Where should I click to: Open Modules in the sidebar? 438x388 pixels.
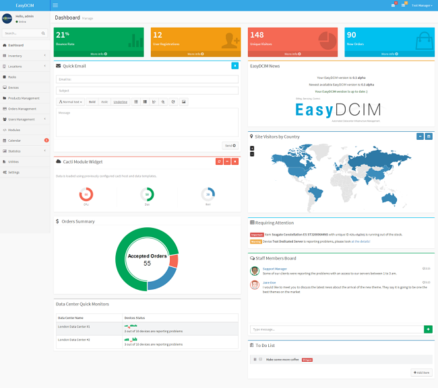click(x=25, y=130)
